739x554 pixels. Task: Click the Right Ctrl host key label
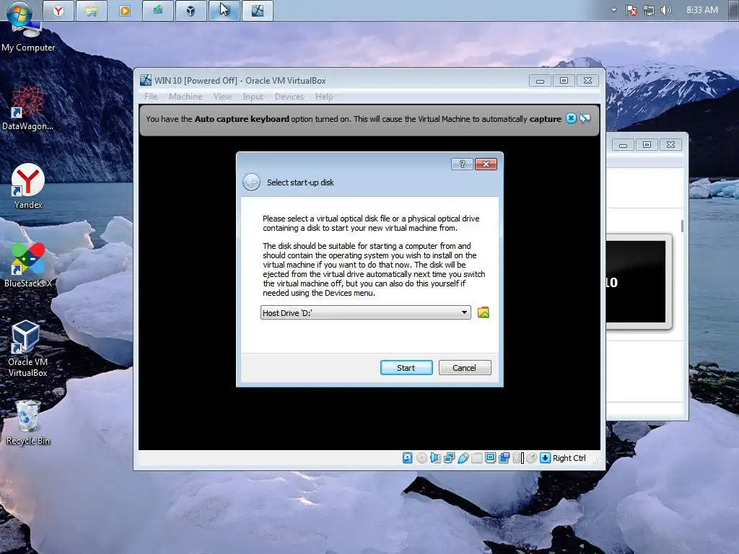point(569,458)
